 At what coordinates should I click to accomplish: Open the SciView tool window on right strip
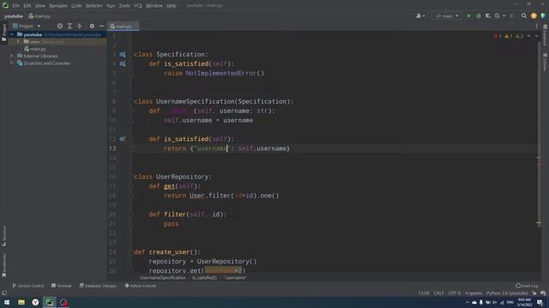click(x=546, y=62)
